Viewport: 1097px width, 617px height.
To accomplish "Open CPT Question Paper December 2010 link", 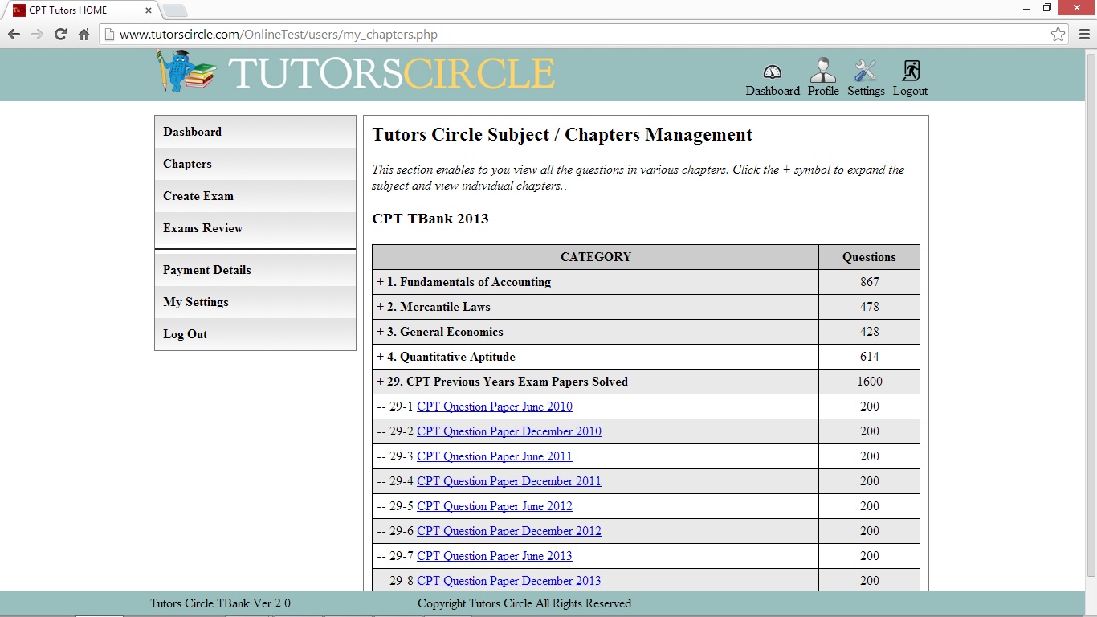I will coord(509,431).
